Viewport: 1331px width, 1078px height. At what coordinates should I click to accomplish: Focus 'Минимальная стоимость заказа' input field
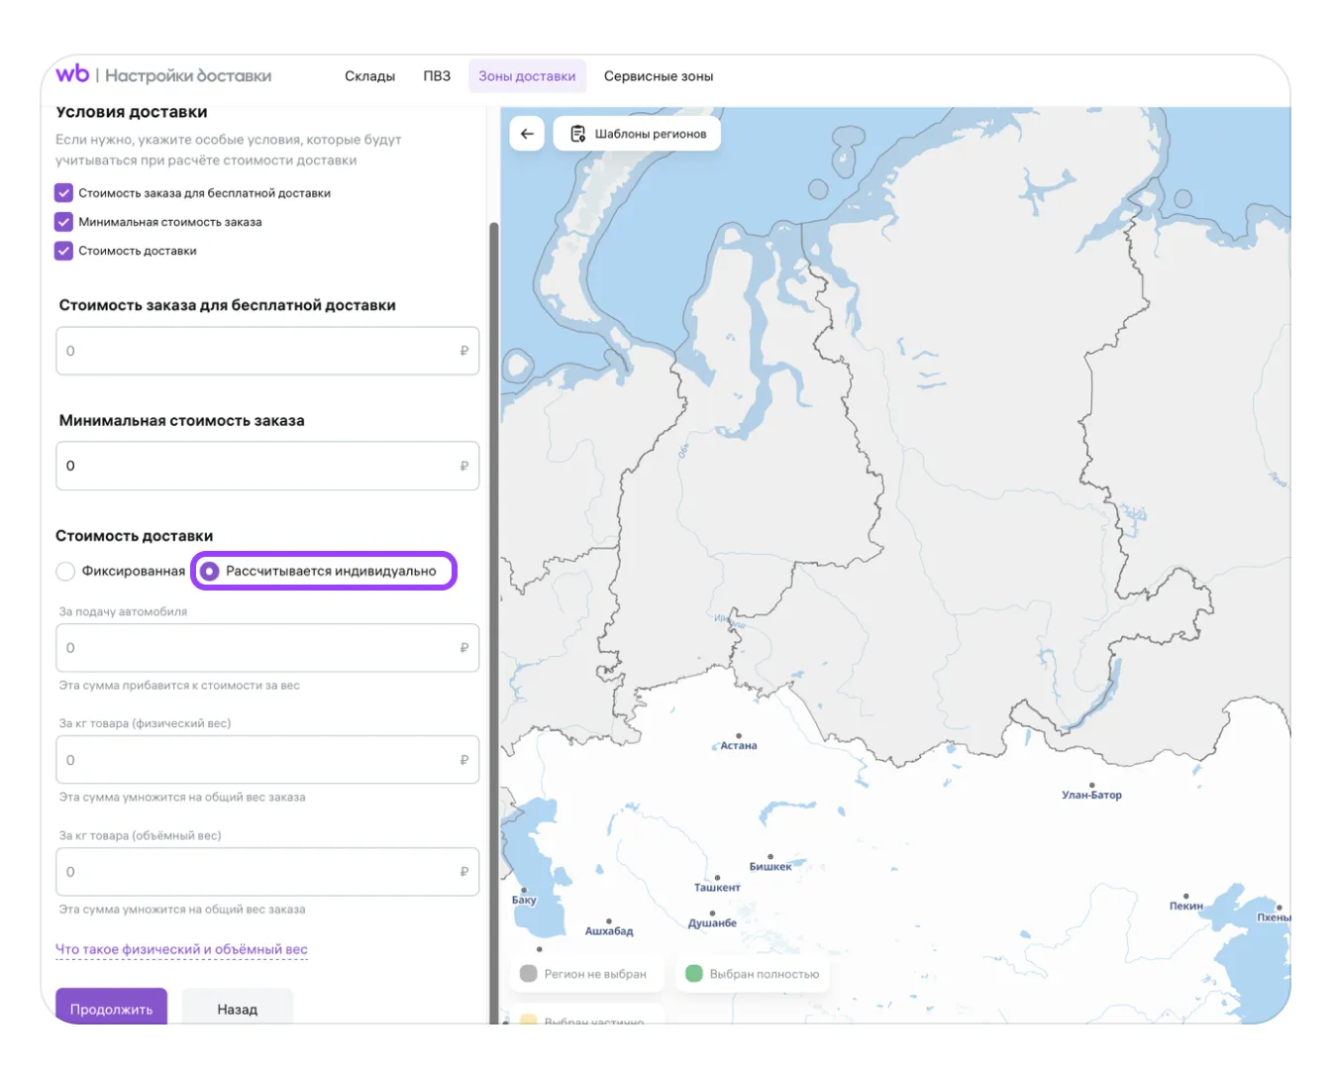(x=267, y=466)
